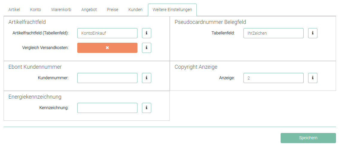Open info for Pseudocardnummer Tabellenfeld
This screenshot has width=339, height=147.
[313, 33]
